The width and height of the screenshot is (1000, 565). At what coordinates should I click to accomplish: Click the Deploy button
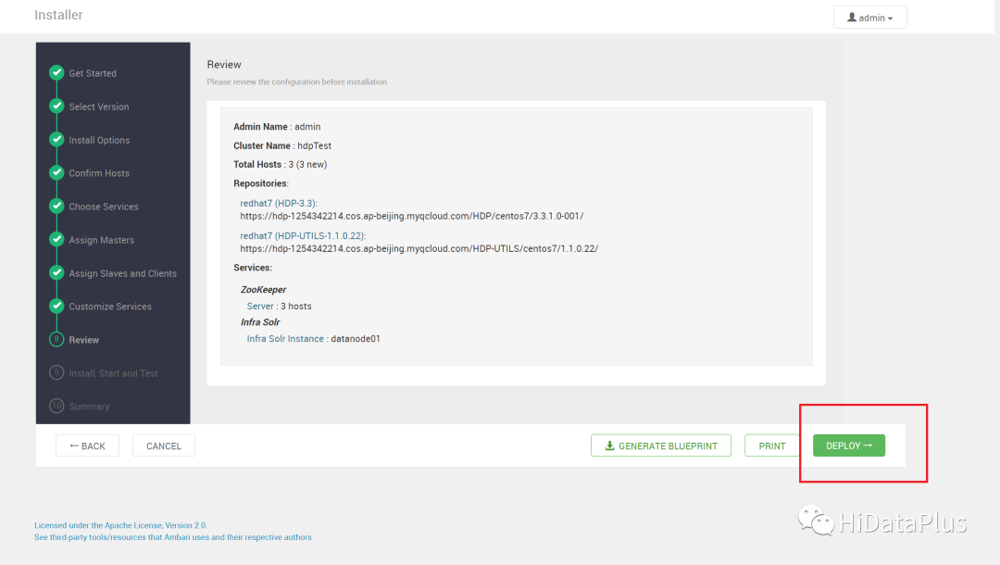click(849, 446)
